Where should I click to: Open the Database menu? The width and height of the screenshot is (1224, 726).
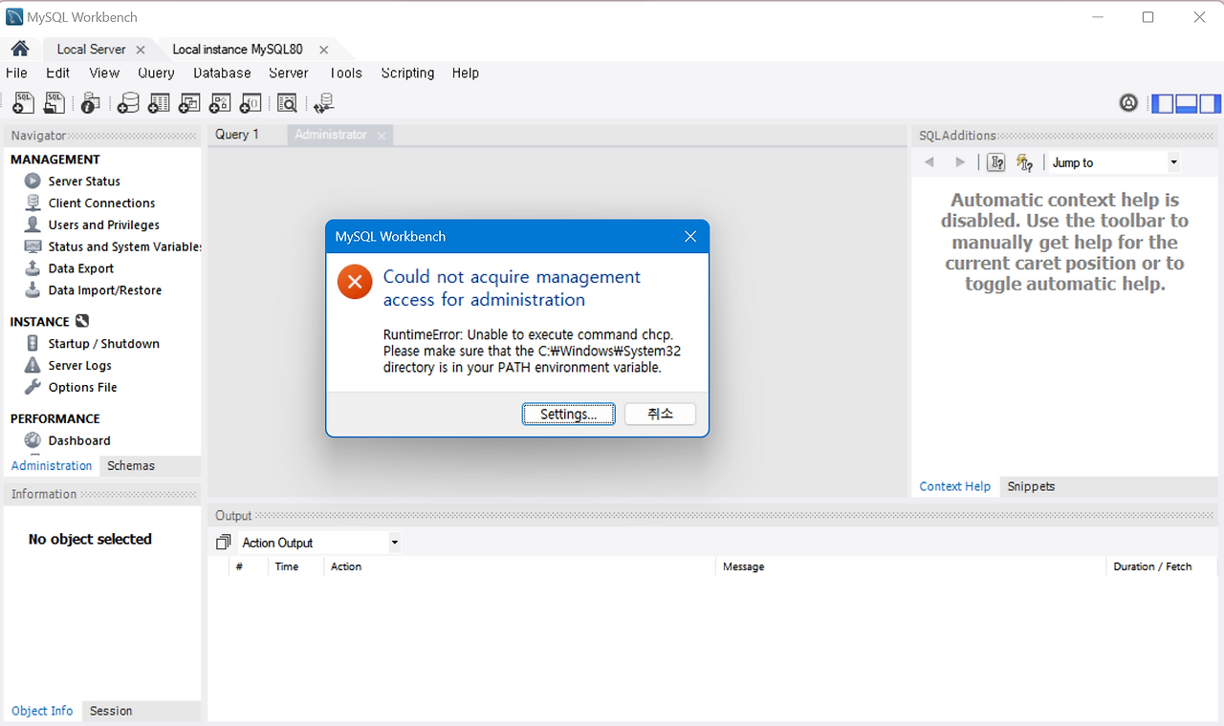pos(222,74)
